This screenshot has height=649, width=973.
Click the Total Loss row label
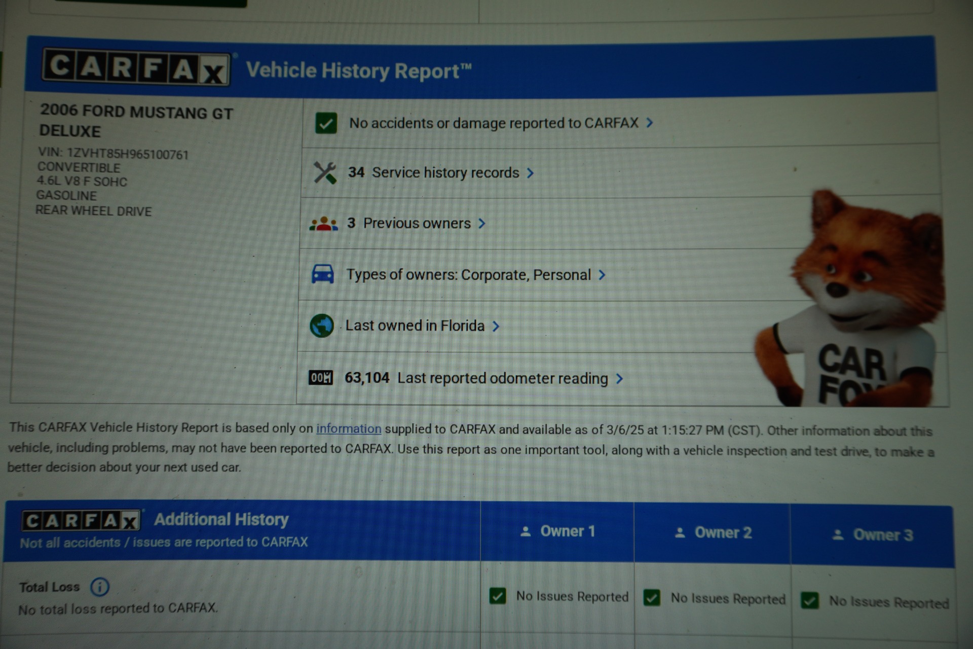(x=50, y=587)
